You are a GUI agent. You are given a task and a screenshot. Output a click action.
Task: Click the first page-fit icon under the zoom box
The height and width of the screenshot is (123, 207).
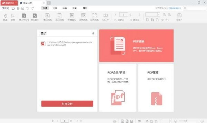pyautogui.click(x=148, y=20)
